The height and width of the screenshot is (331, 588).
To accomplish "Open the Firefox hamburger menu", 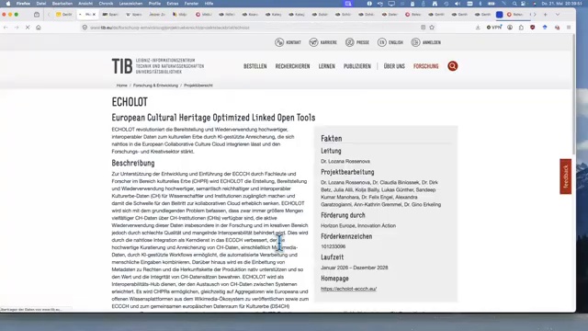I will [569, 28].
